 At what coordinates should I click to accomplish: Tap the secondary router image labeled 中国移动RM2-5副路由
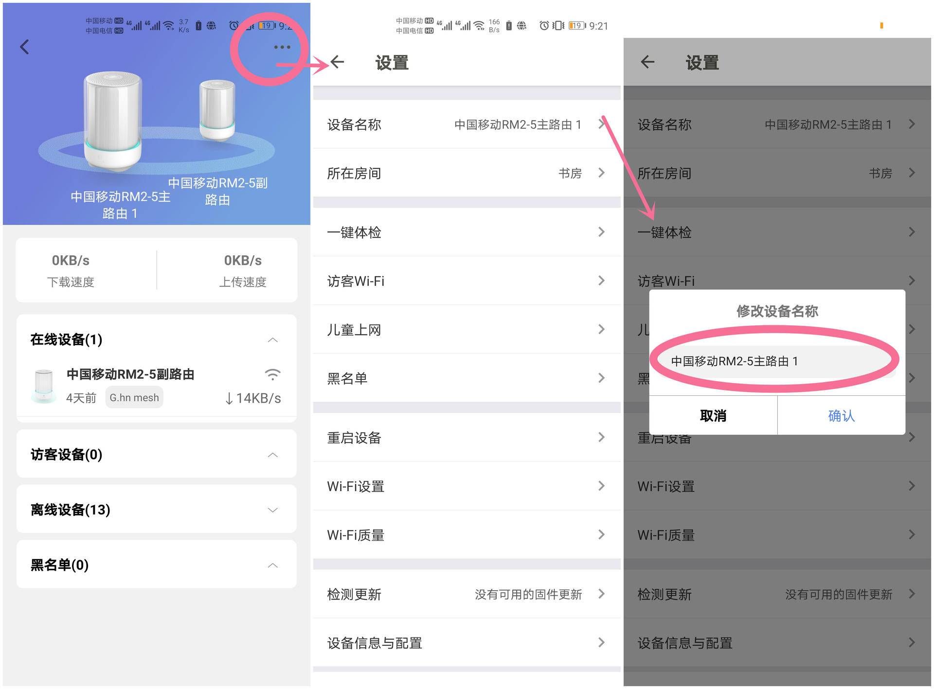tap(217, 110)
